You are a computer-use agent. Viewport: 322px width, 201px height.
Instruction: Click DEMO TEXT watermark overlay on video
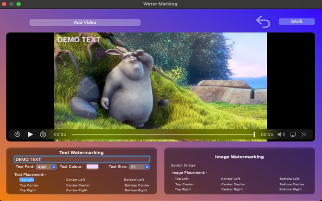(79, 39)
